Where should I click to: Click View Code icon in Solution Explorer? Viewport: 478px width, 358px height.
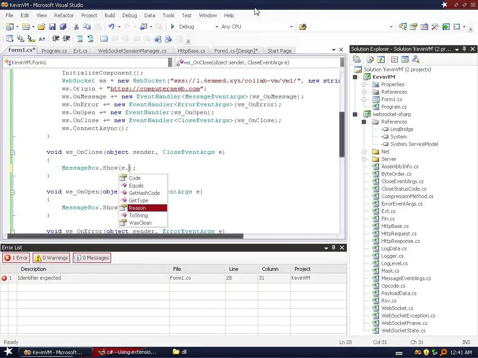click(394, 59)
